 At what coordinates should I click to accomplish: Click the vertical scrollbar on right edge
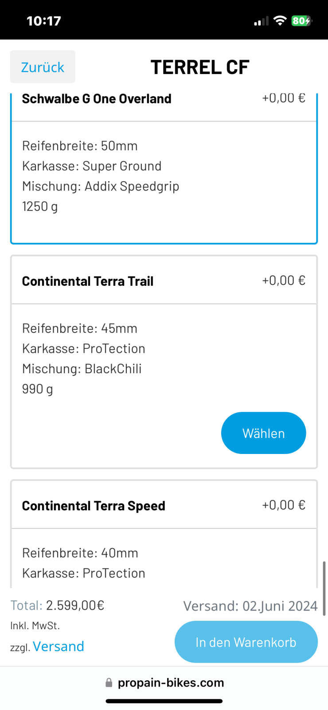(x=324, y=588)
